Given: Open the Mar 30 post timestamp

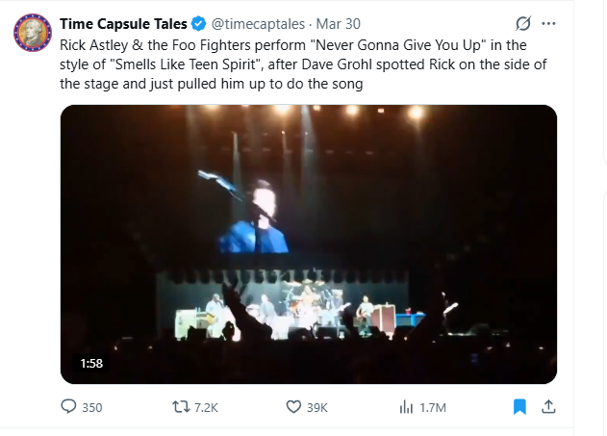Looking at the screenshot, I should pyautogui.click(x=341, y=23).
